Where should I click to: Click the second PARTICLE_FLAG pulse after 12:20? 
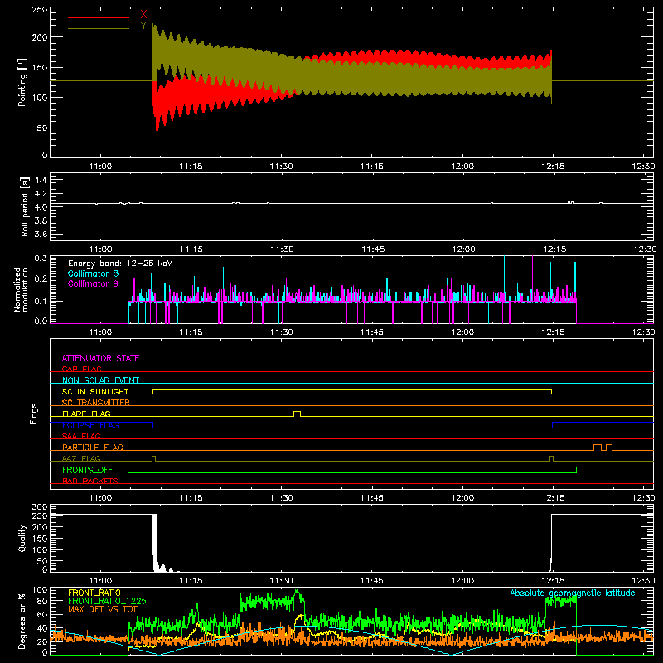609,448
